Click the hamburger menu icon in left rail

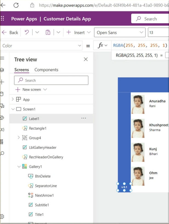[2, 58]
